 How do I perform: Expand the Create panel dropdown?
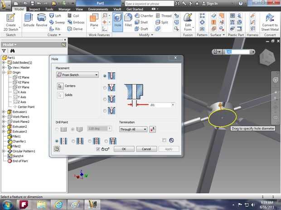[x=60, y=35]
